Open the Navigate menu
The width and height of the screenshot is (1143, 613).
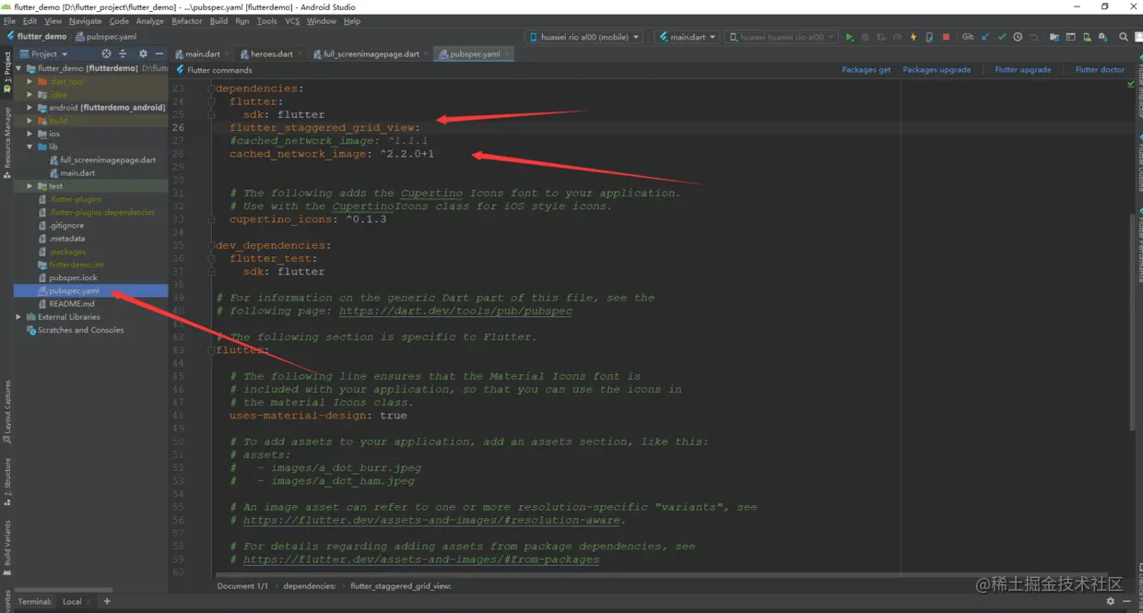tap(85, 20)
